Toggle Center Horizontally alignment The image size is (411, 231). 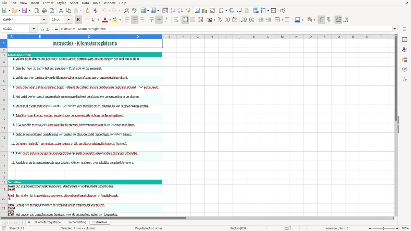(x=135, y=20)
